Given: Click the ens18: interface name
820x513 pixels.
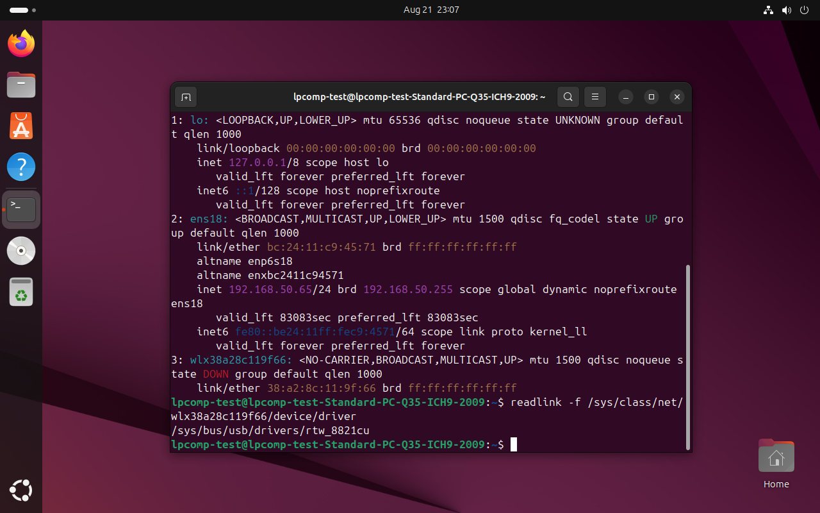Looking at the screenshot, I should (x=209, y=219).
